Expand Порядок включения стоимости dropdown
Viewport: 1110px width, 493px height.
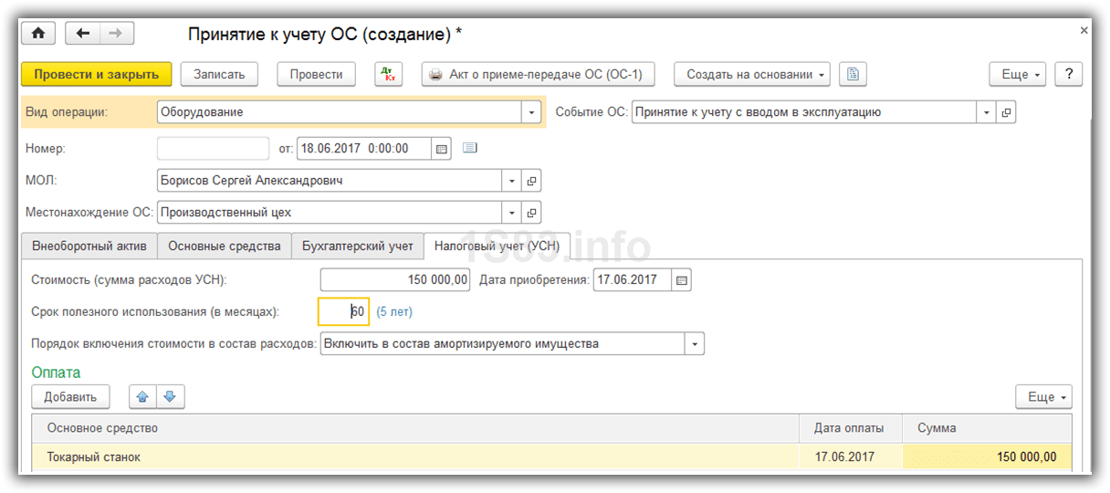click(695, 344)
